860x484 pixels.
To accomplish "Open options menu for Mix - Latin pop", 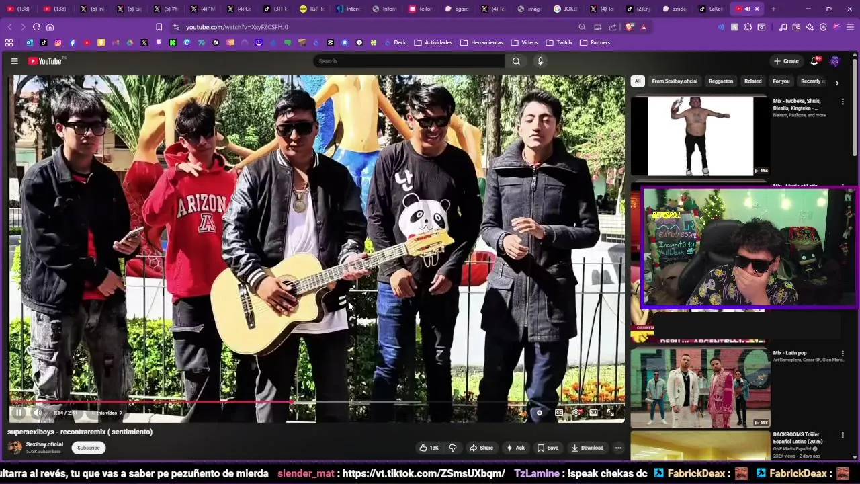I will point(843,354).
